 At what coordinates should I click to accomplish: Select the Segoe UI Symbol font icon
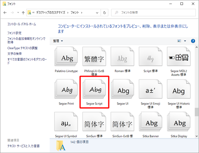[x=66, y=122]
